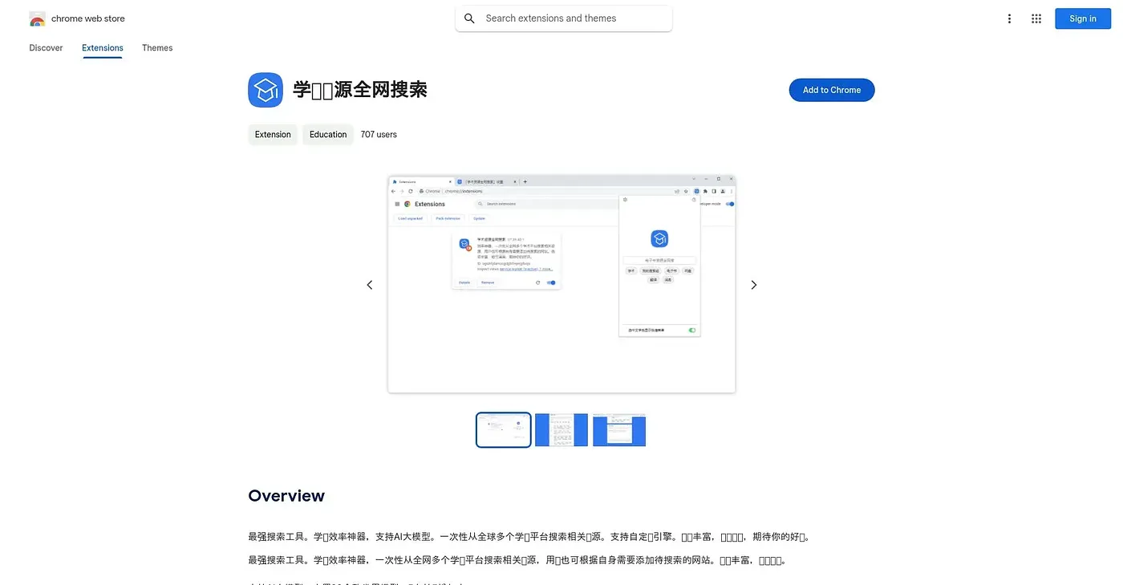The image size is (1123, 585).
Task: Click the '707 users' text
Action: coord(379,135)
